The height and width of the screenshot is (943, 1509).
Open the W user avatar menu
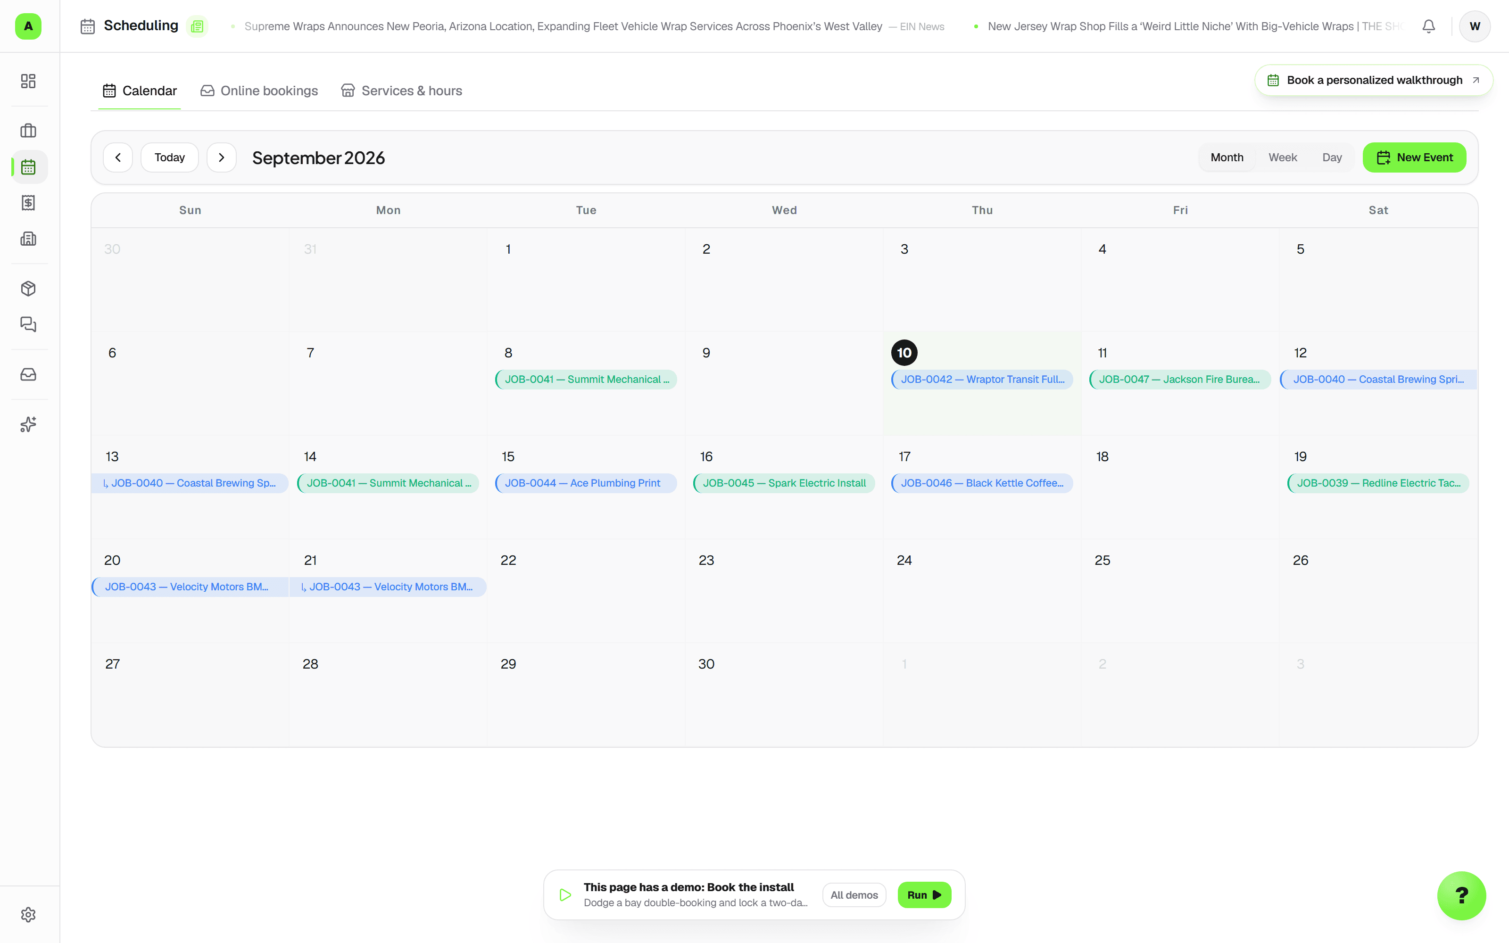coord(1475,26)
